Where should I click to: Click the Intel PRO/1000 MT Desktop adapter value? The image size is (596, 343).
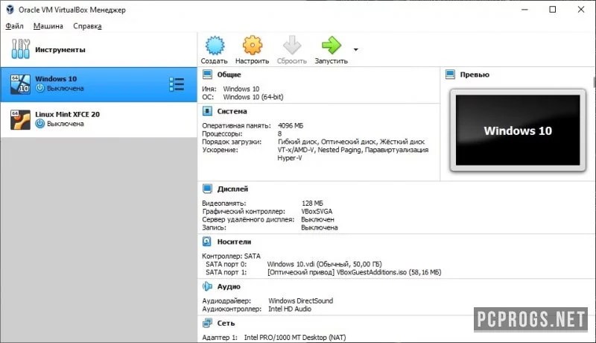point(295,337)
